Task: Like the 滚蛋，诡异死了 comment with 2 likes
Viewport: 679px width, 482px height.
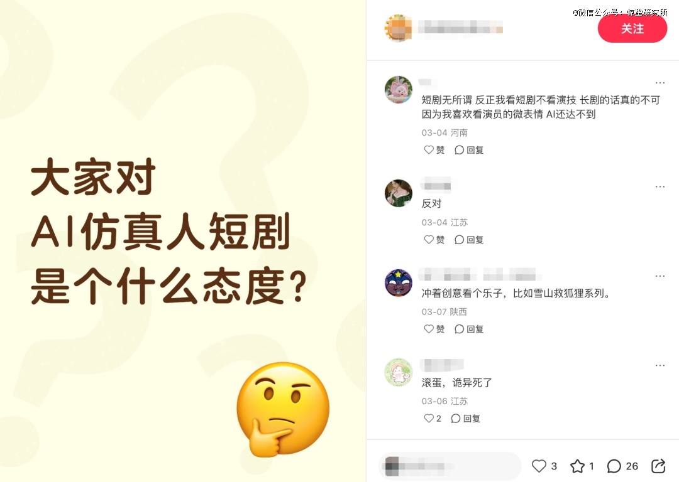Action: point(432,419)
